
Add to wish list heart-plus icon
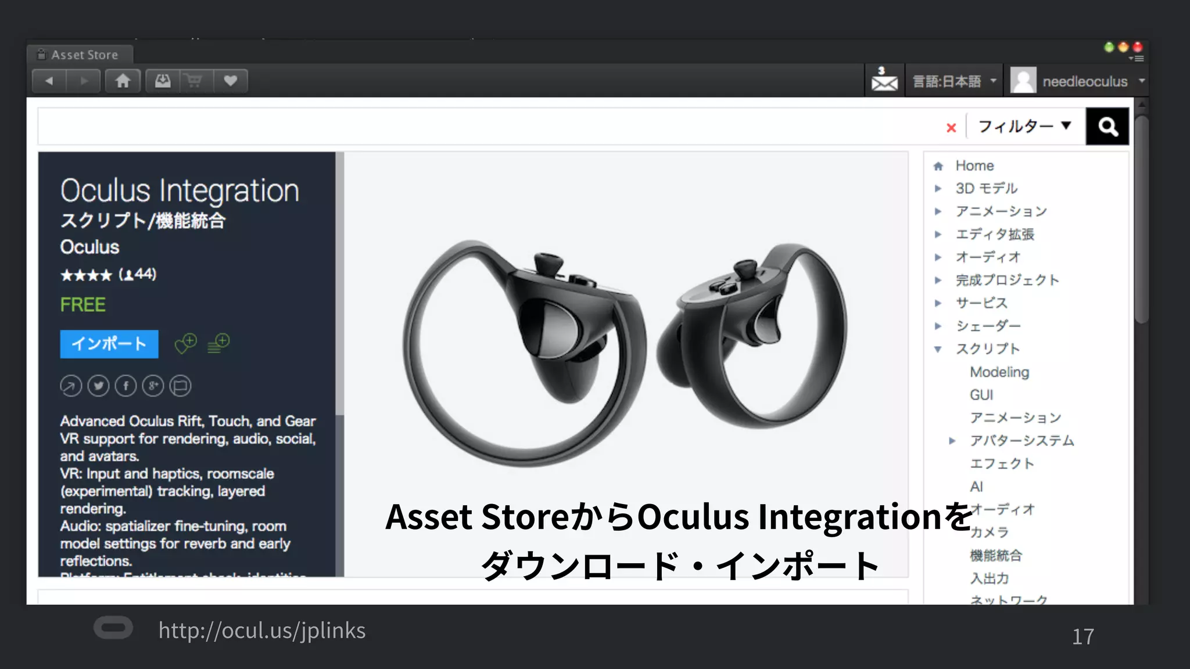click(x=186, y=343)
